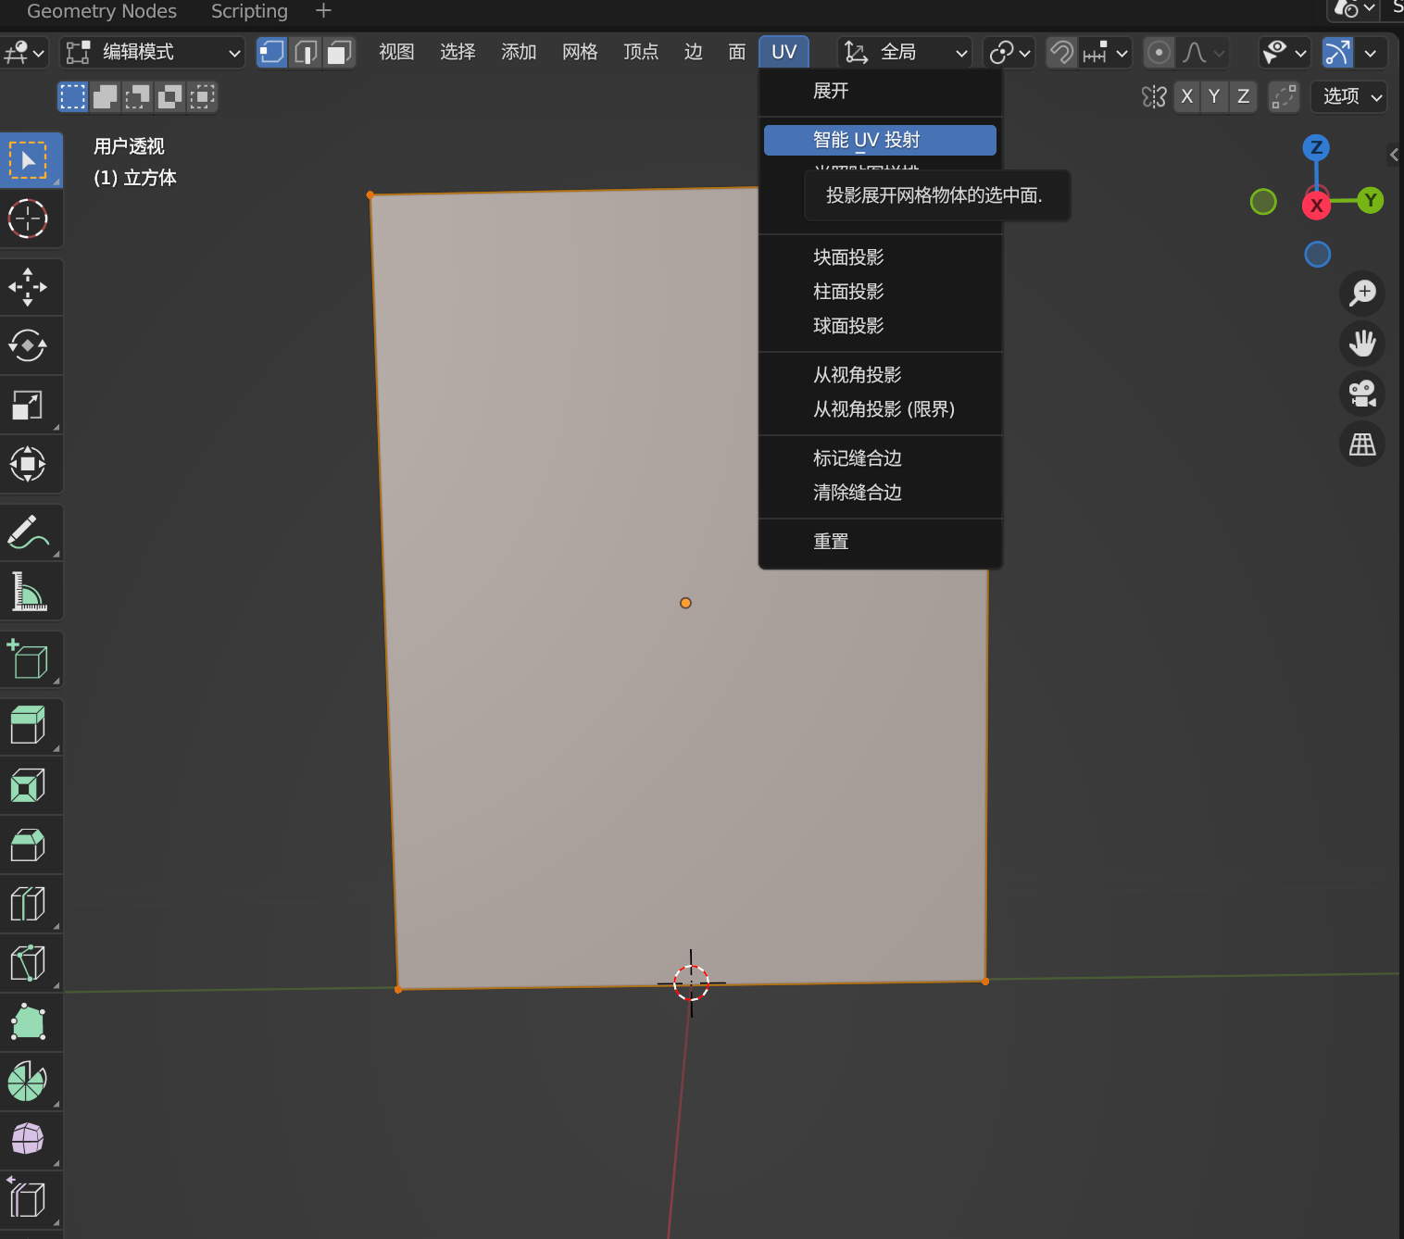Expand the sidebar with arrow
The height and width of the screenshot is (1239, 1404).
[x=1394, y=155]
